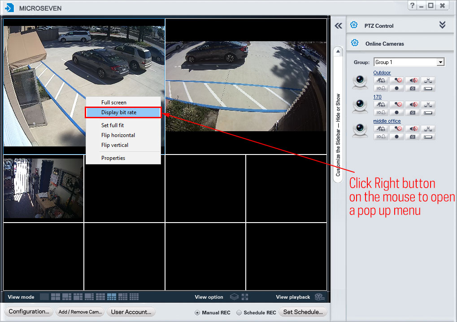
Task: Toggle motion alarm for camera 170
Action: (x=381, y=104)
